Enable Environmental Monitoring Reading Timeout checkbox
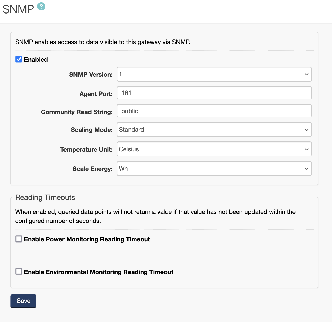Viewport: 332px width, 322px height. 19,272
